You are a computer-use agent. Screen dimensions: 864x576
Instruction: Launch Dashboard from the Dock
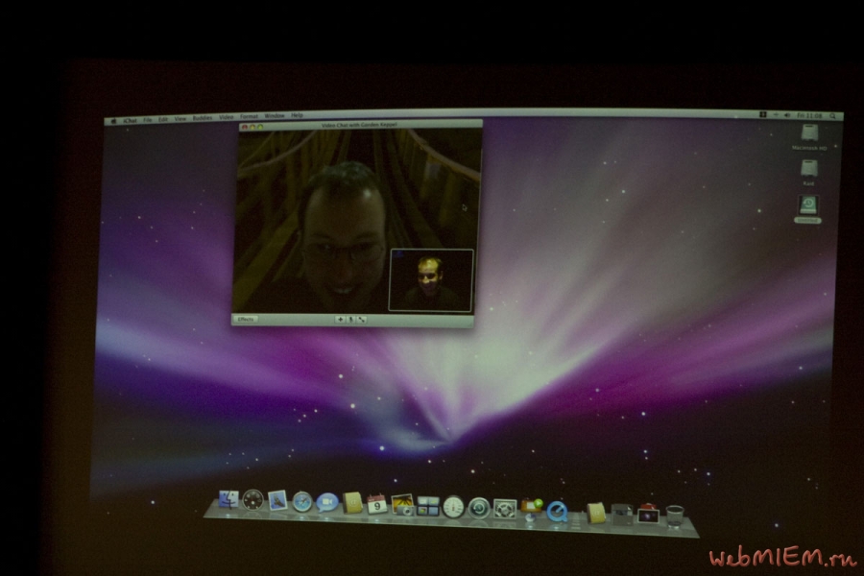(x=252, y=500)
